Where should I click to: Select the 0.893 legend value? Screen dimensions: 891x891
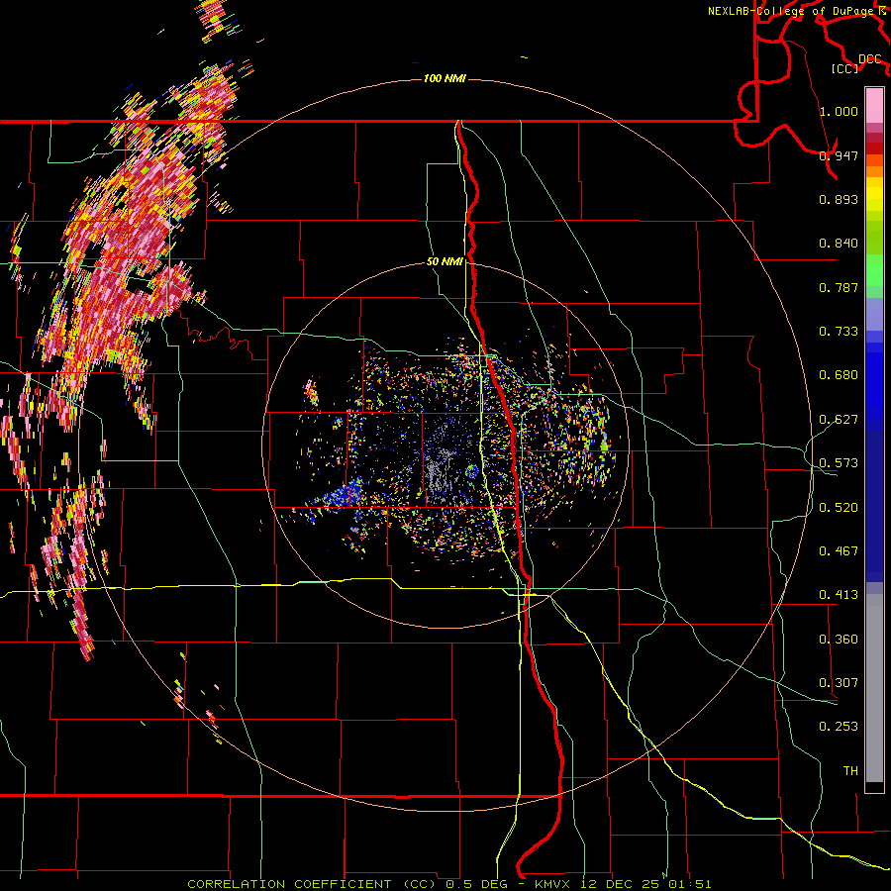coord(839,199)
